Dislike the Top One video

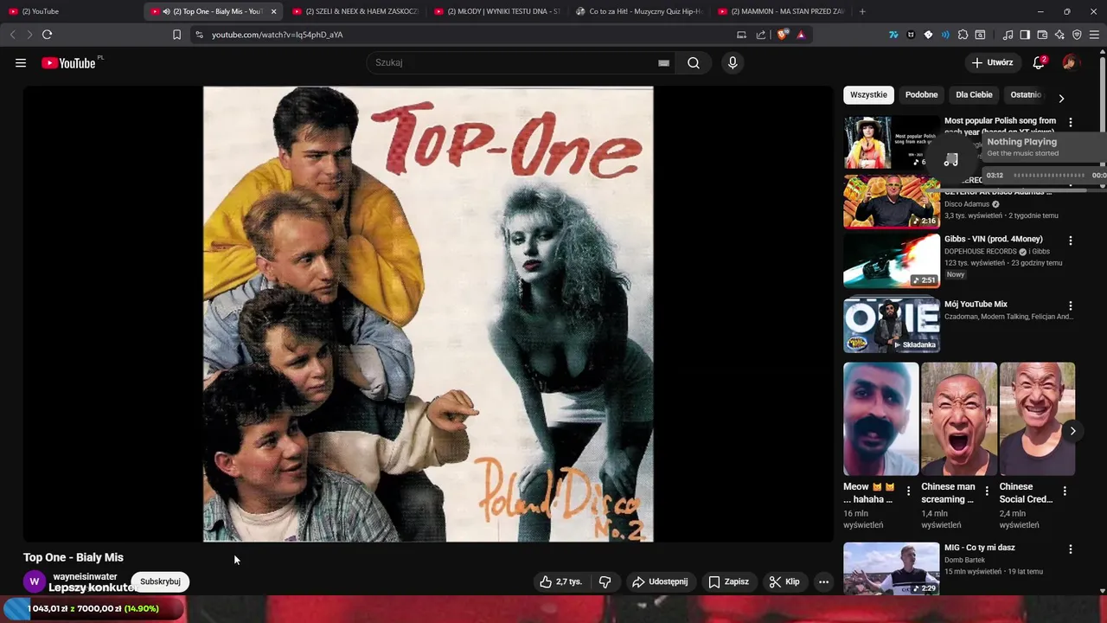[605, 581]
